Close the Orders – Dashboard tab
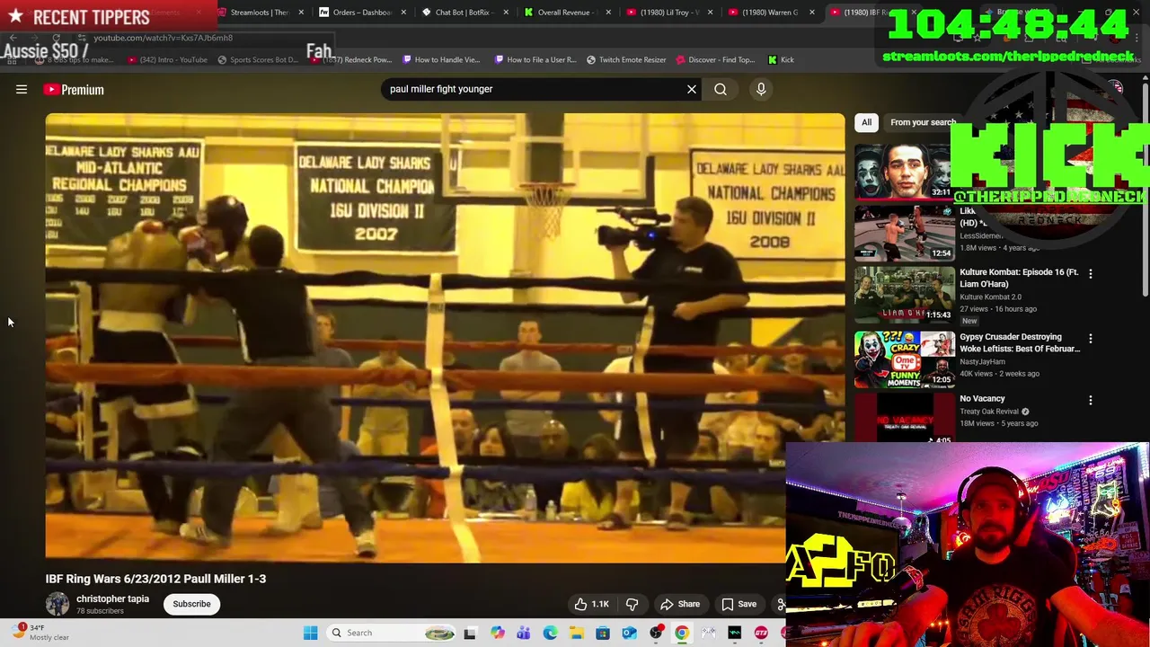This screenshot has height=647, width=1150. coord(403,13)
